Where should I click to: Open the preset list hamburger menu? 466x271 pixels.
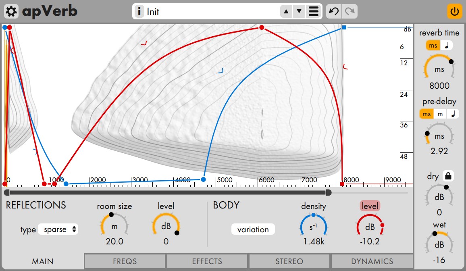click(314, 12)
